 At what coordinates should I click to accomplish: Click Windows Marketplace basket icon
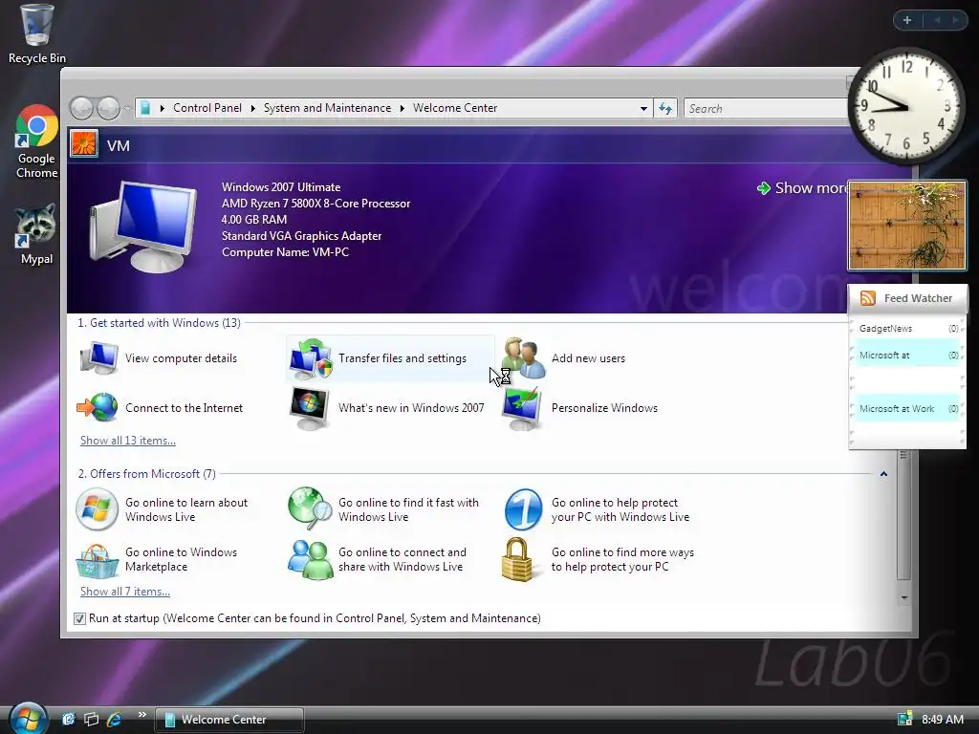coord(98,560)
